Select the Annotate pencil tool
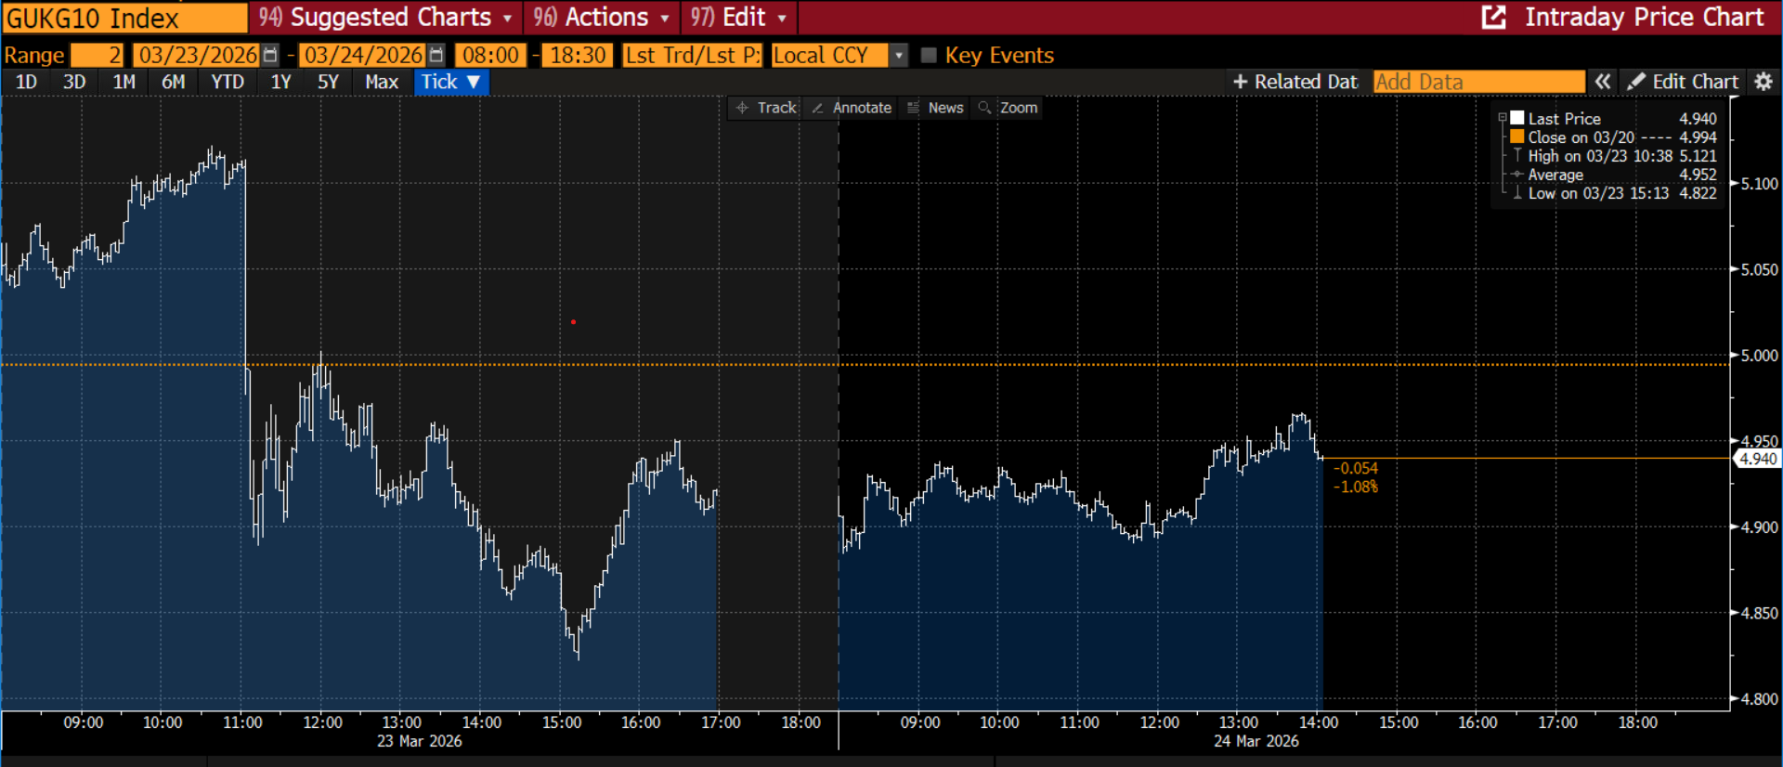Viewport: 1783px width, 767px height. [x=852, y=108]
